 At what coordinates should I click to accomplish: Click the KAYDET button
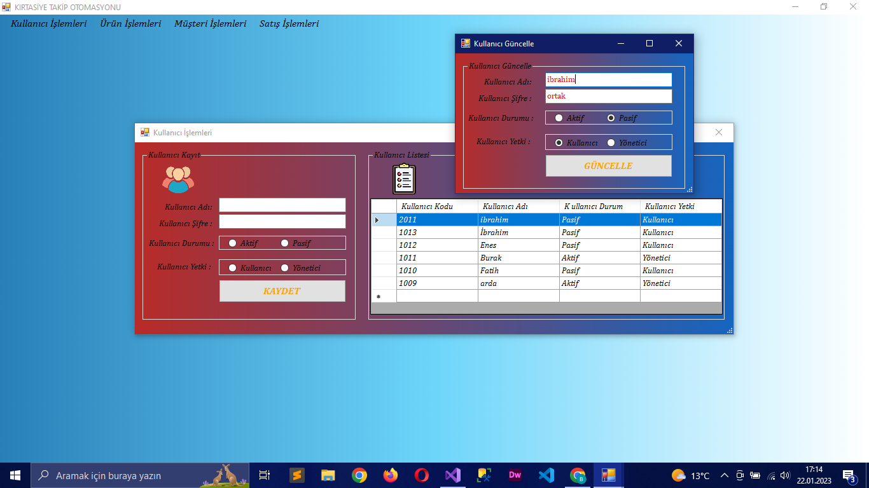[282, 291]
